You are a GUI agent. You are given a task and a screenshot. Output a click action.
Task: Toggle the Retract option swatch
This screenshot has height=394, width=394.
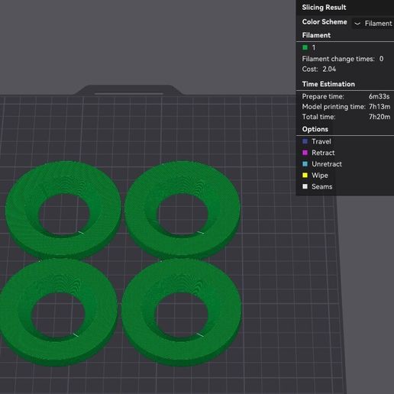305,153
